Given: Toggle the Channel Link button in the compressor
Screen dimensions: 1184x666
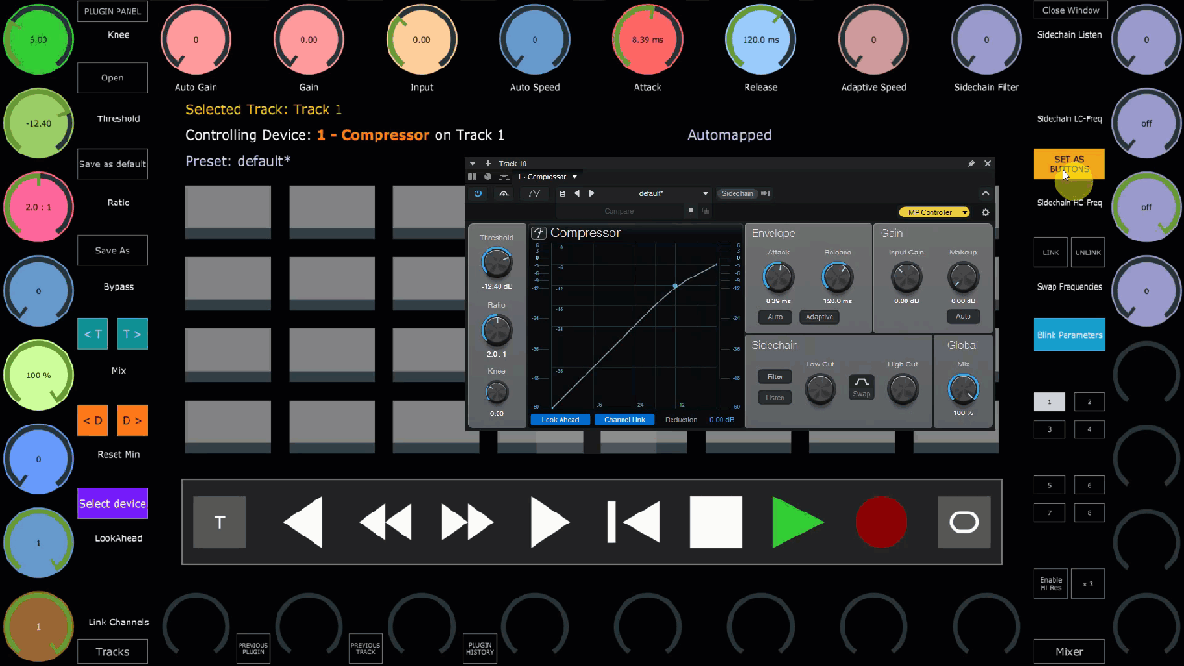Looking at the screenshot, I should click(x=625, y=420).
